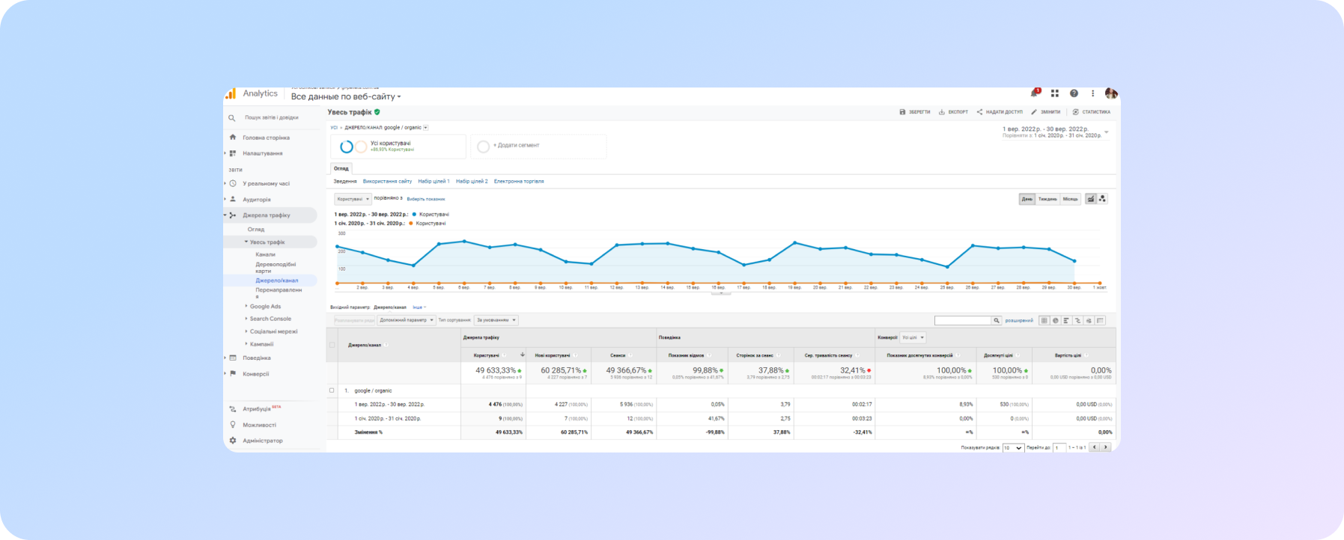Click the СТАТИСТИКА insights button

pyautogui.click(x=1092, y=112)
